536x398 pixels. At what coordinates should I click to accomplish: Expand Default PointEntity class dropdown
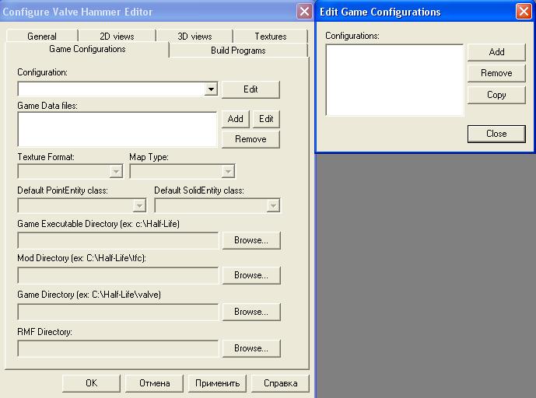(x=139, y=206)
